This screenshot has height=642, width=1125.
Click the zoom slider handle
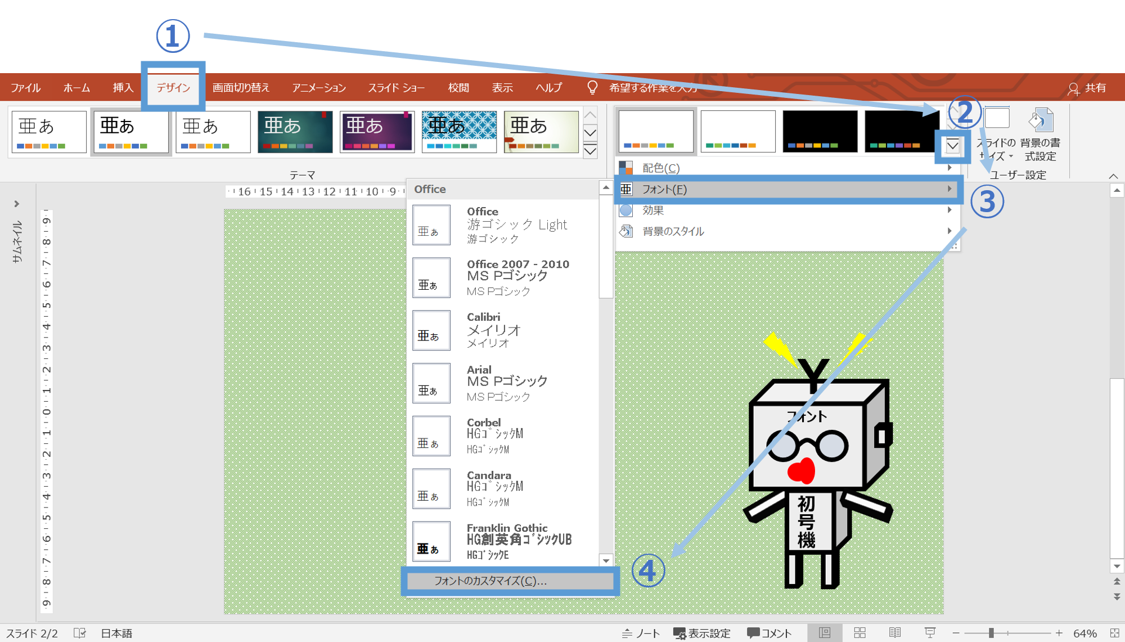(x=991, y=633)
